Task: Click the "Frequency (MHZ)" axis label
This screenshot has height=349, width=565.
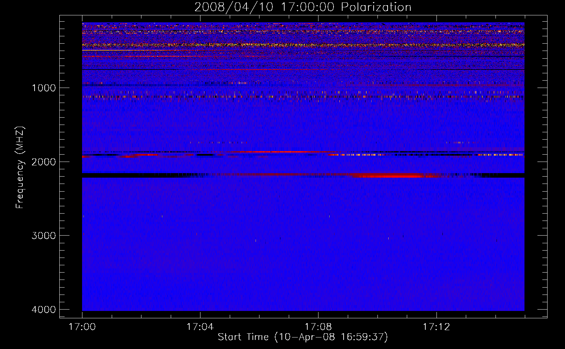Action: pyautogui.click(x=20, y=167)
